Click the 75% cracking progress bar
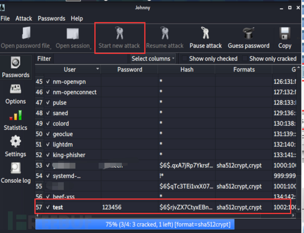304x233 pixels. [x=135, y=225]
